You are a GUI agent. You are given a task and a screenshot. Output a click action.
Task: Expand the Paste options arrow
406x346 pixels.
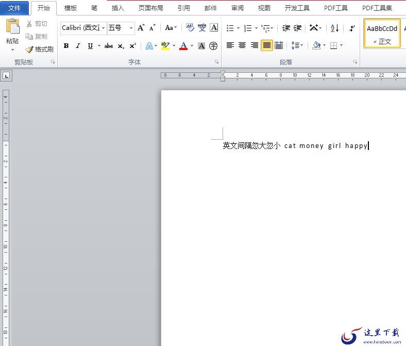12,50
